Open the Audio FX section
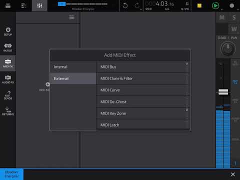 point(8,79)
